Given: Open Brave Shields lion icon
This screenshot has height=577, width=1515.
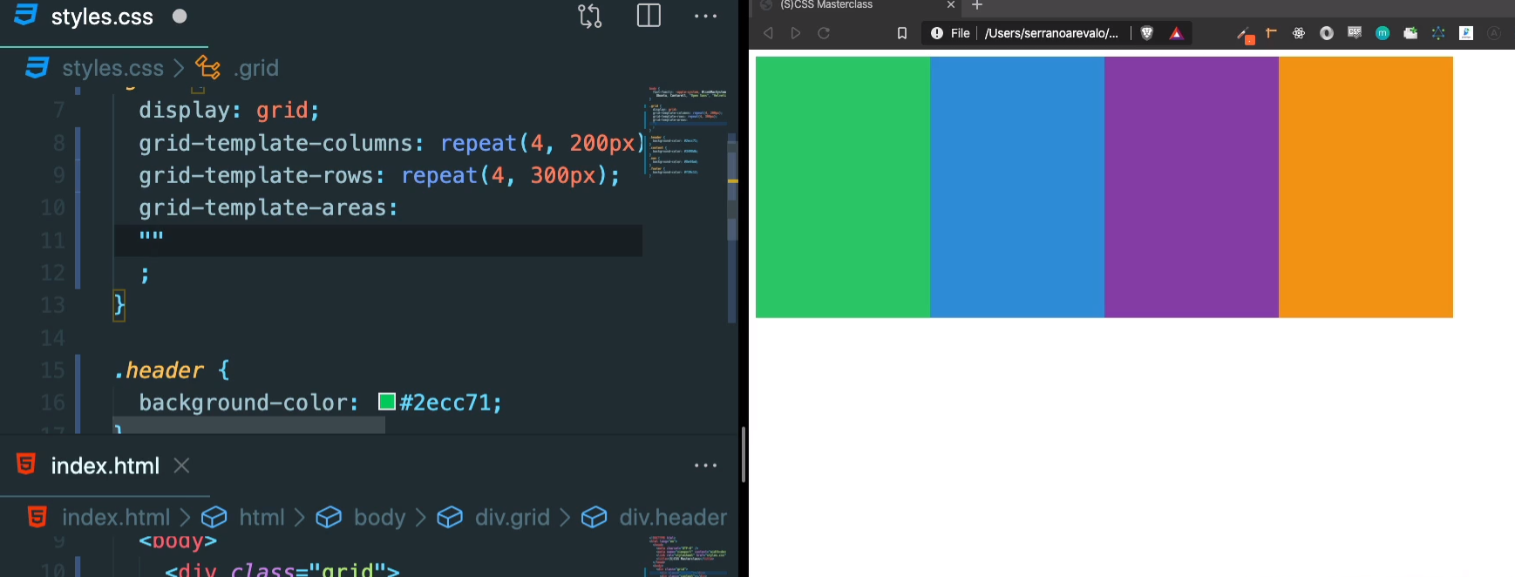Looking at the screenshot, I should pyautogui.click(x=1147, y=33).
